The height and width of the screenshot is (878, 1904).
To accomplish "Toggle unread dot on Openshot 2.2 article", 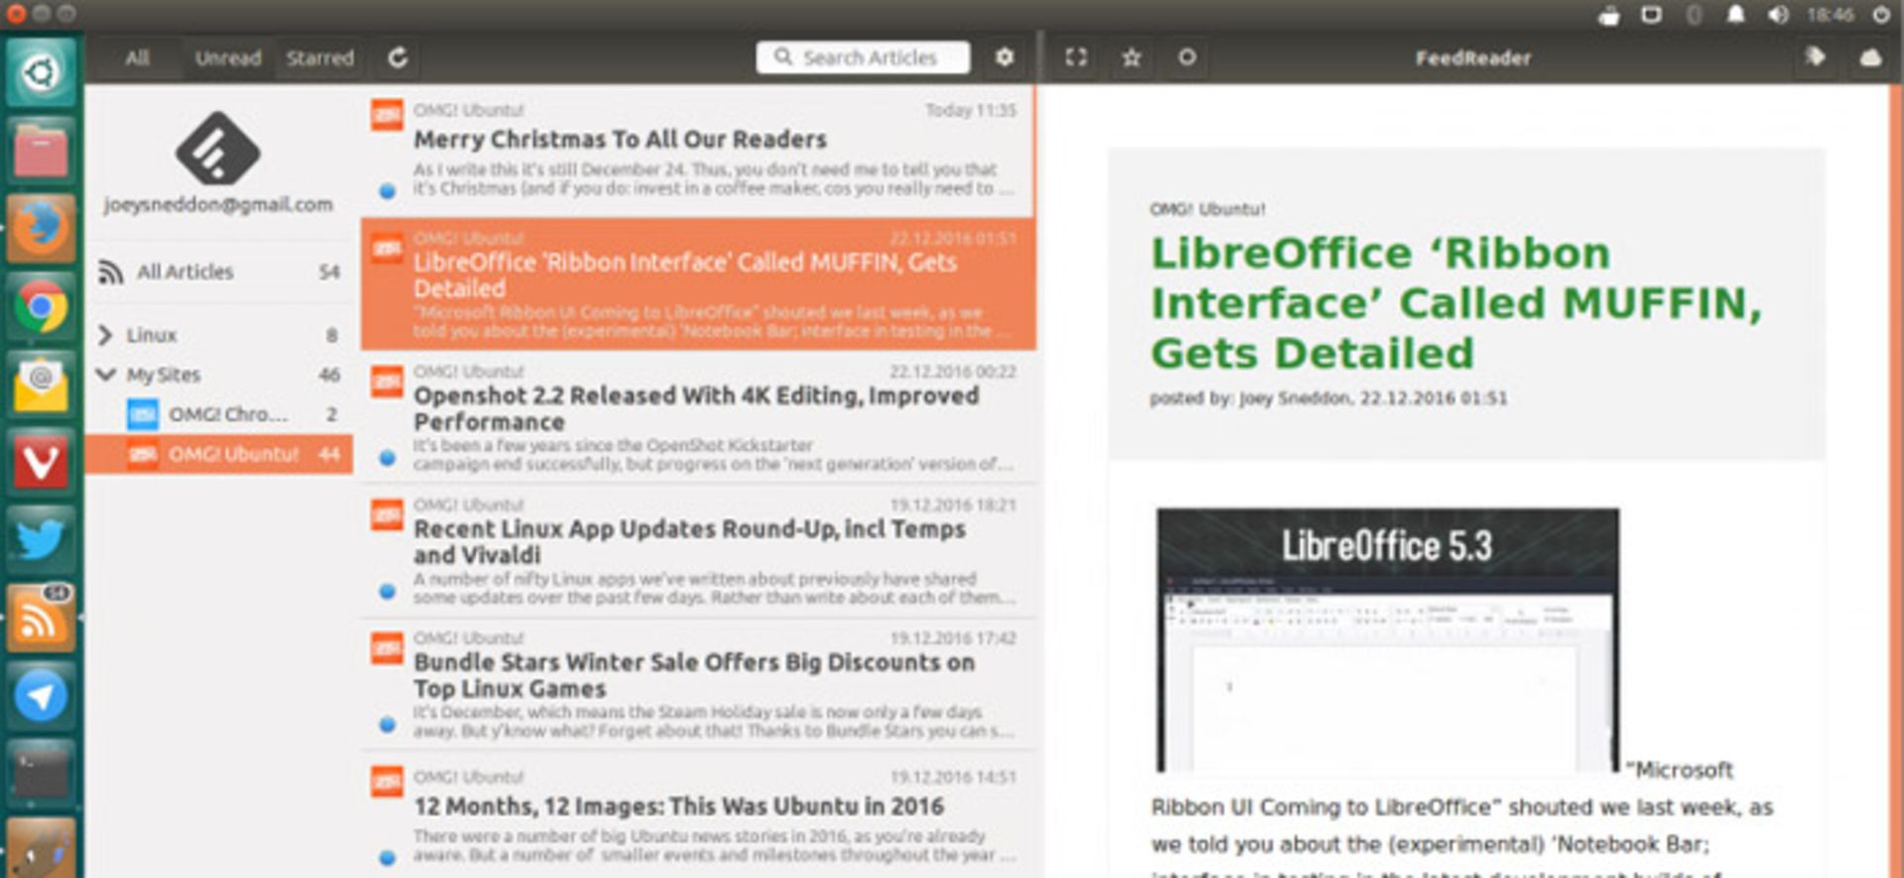I will point(388,458).
